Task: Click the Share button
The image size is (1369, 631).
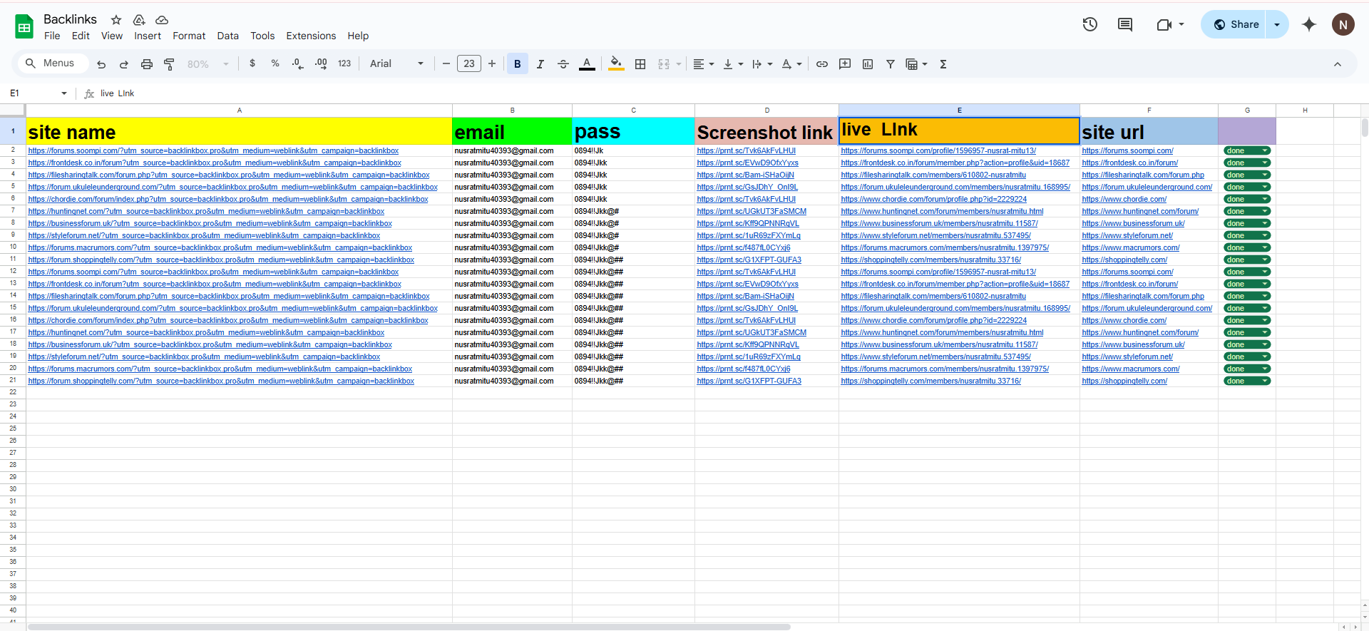Action: 1236,24
